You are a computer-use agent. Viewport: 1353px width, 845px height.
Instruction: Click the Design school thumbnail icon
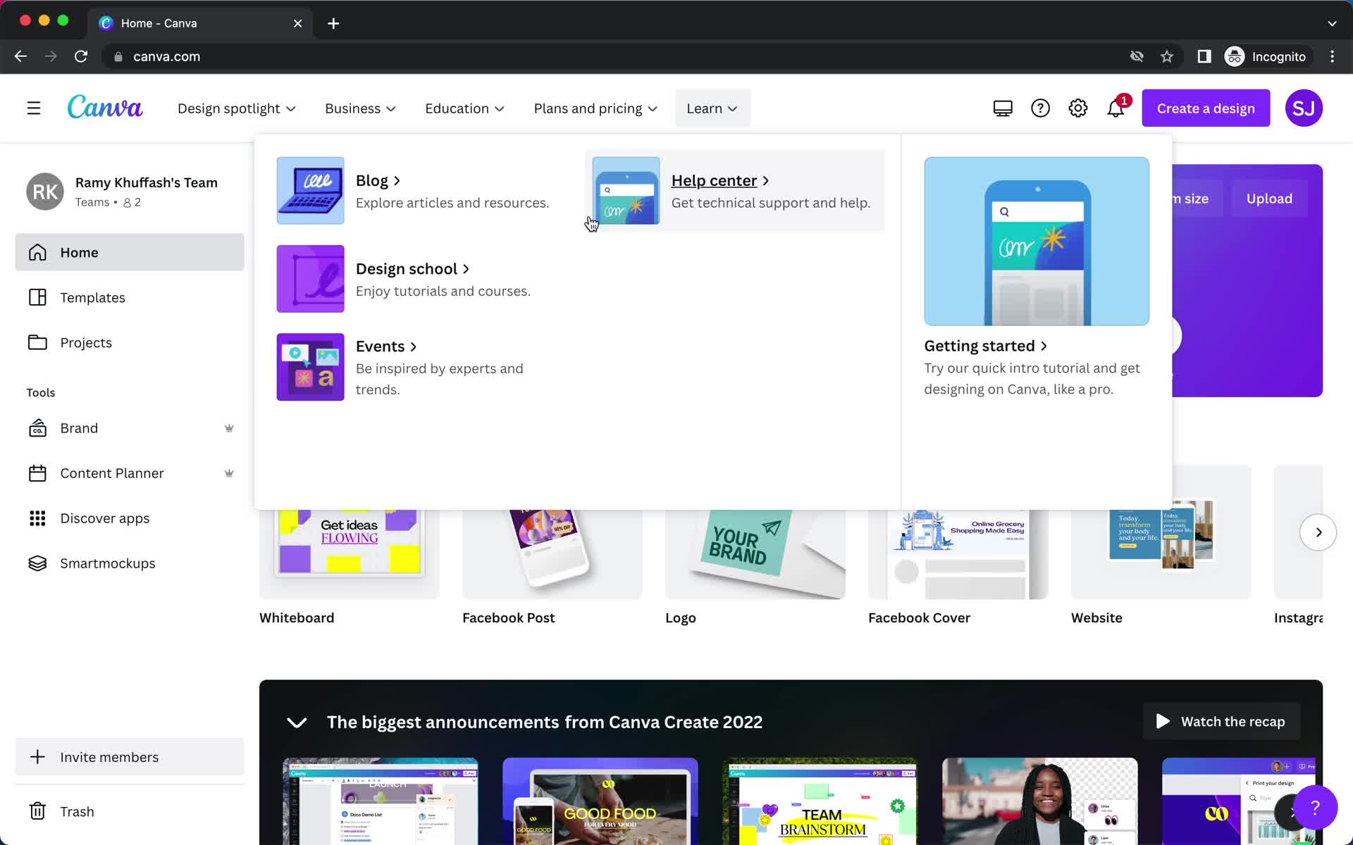(x=310, y=279)
